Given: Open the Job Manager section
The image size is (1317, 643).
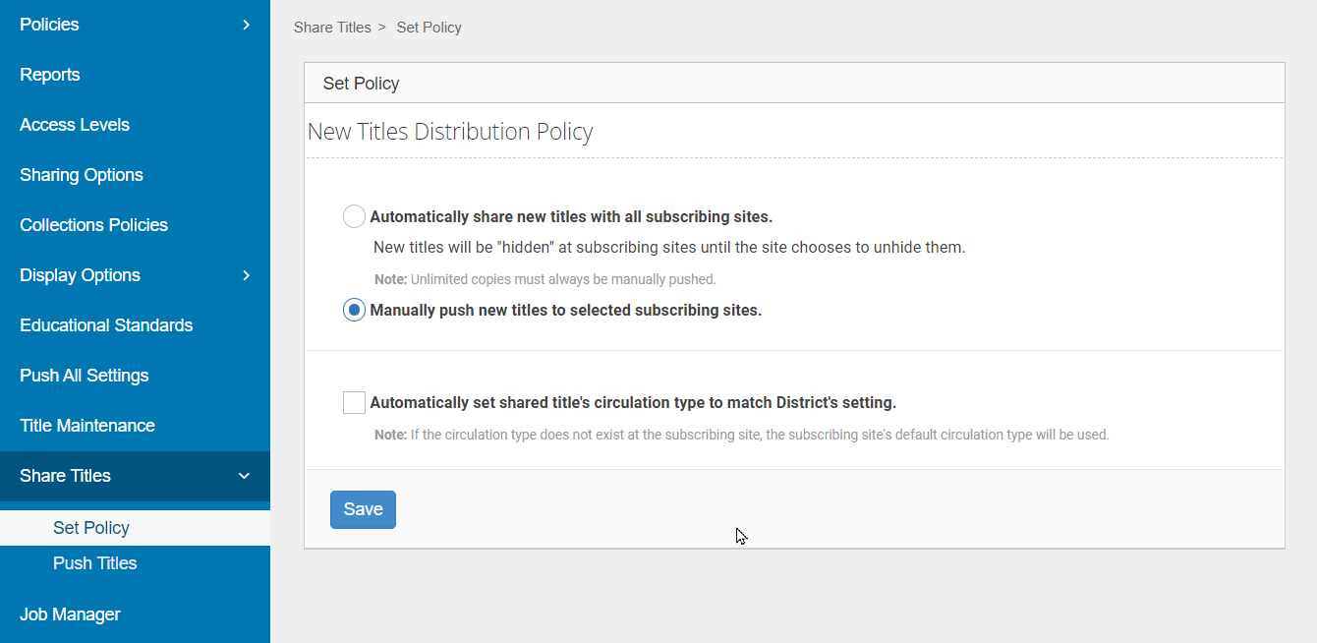Looking at the screenshot, I should [x=70, y=614].
